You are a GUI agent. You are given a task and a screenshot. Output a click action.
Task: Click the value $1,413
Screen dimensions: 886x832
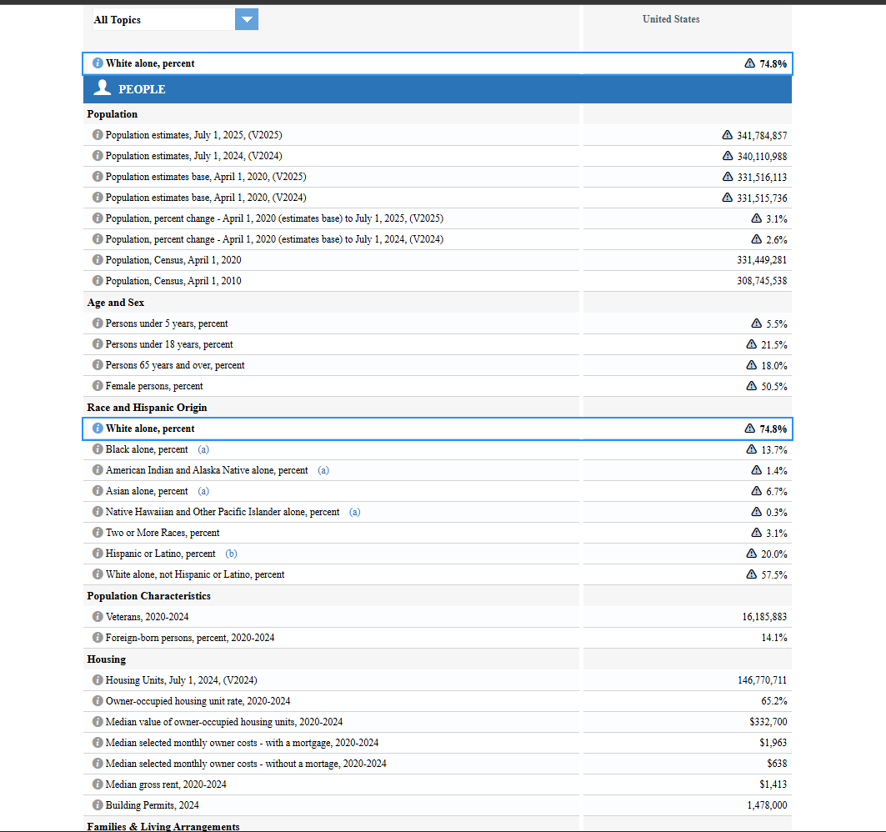[x=773, y=784]
